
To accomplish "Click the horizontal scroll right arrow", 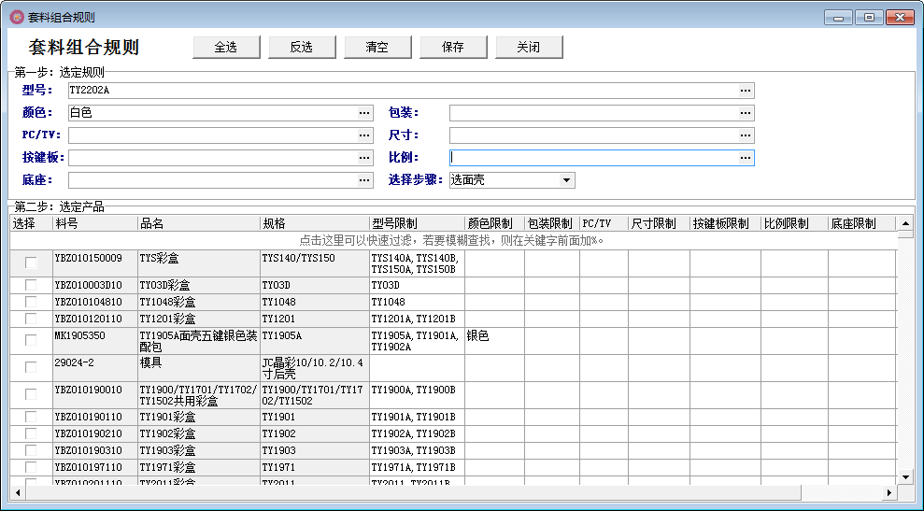I will 889,492.
